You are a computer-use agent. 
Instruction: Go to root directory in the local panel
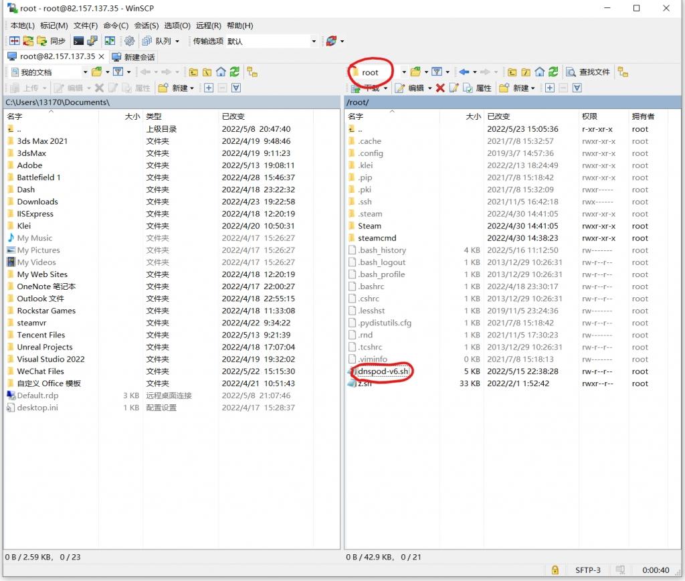pos(207,72)
